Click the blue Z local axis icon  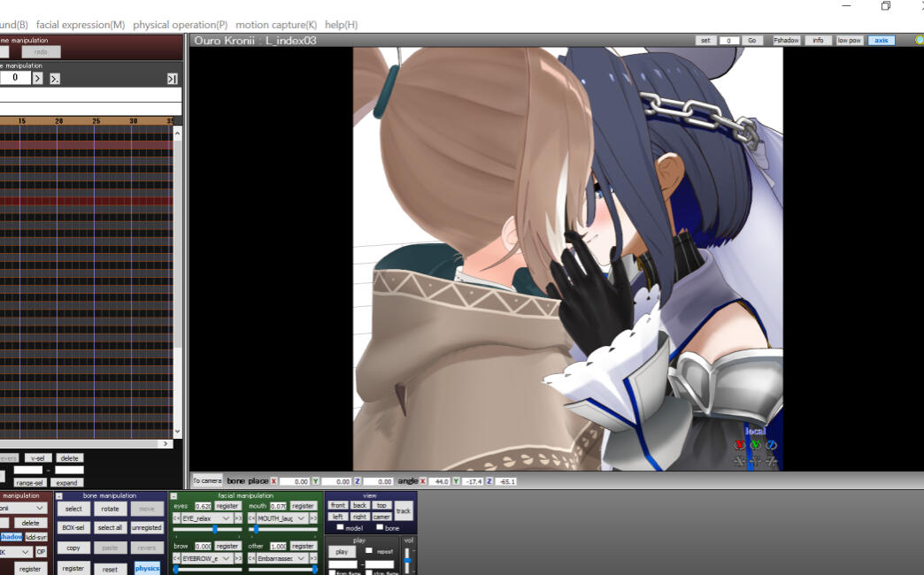[x=771, y=445]
